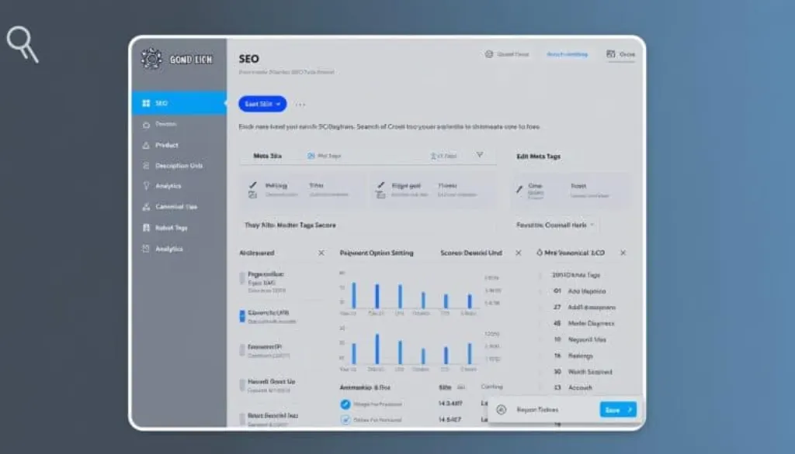Switch to the Mel Tags tab with blue icon
Image resolution: width=795 pixels, height=454 pixels.
[x=324, y=156]
